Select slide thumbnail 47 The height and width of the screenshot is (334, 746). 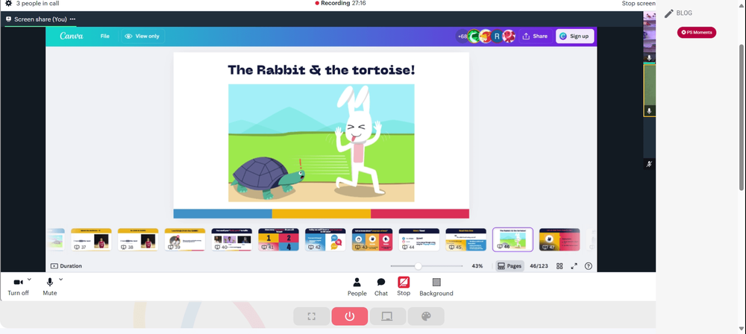tap(559, 239)
